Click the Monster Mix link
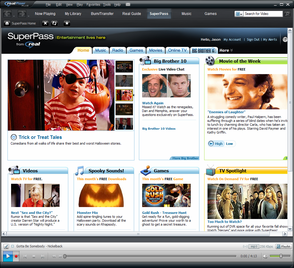 pyautogui.click(x=87, y=213)
